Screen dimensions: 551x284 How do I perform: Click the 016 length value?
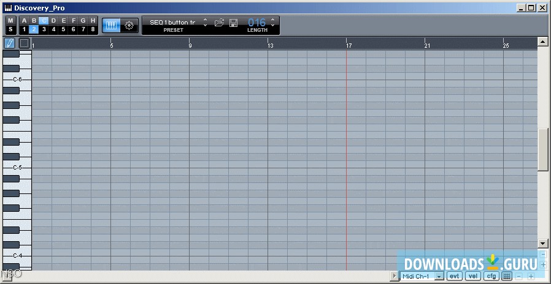tap(257, 23)
